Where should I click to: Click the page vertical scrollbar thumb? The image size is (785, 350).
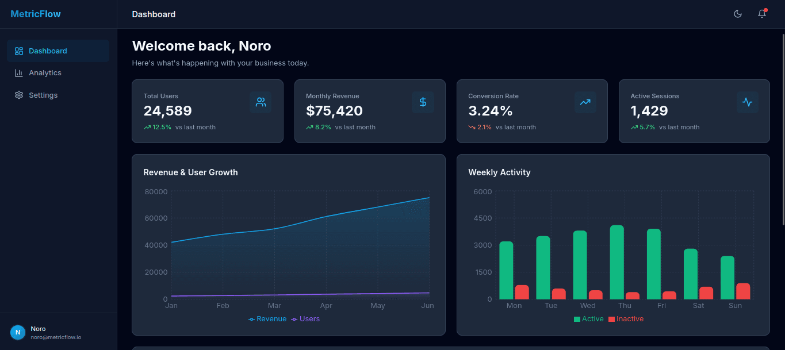[x=782, y=129]
